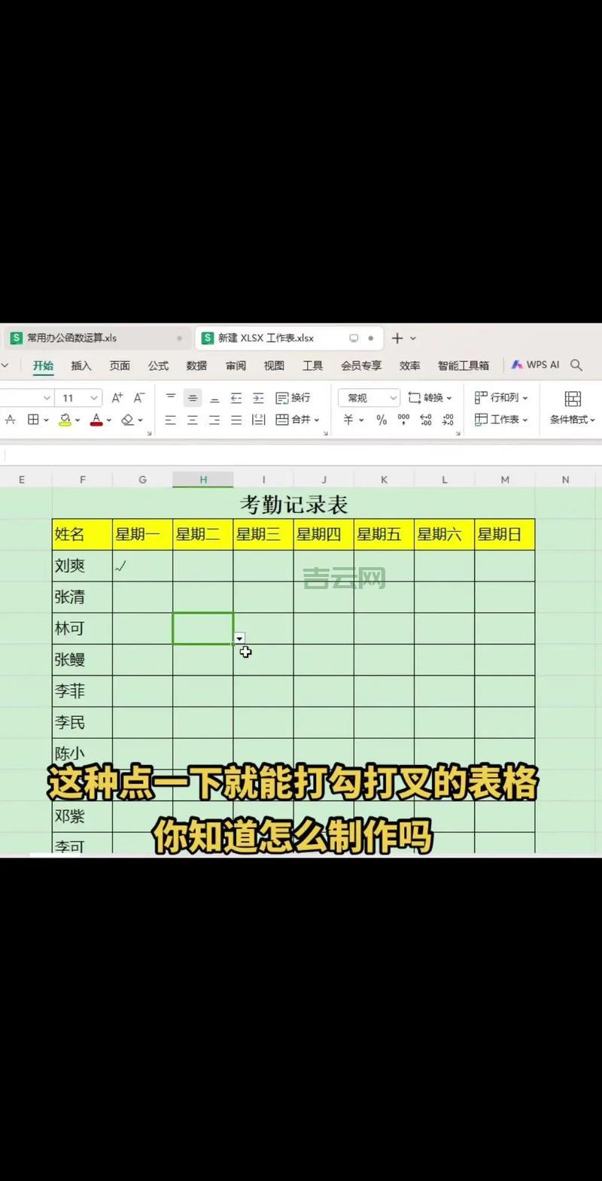Center text horizontally
Image resolution: width=602 pixels, height=1181 pixels.
pos(193,420)
